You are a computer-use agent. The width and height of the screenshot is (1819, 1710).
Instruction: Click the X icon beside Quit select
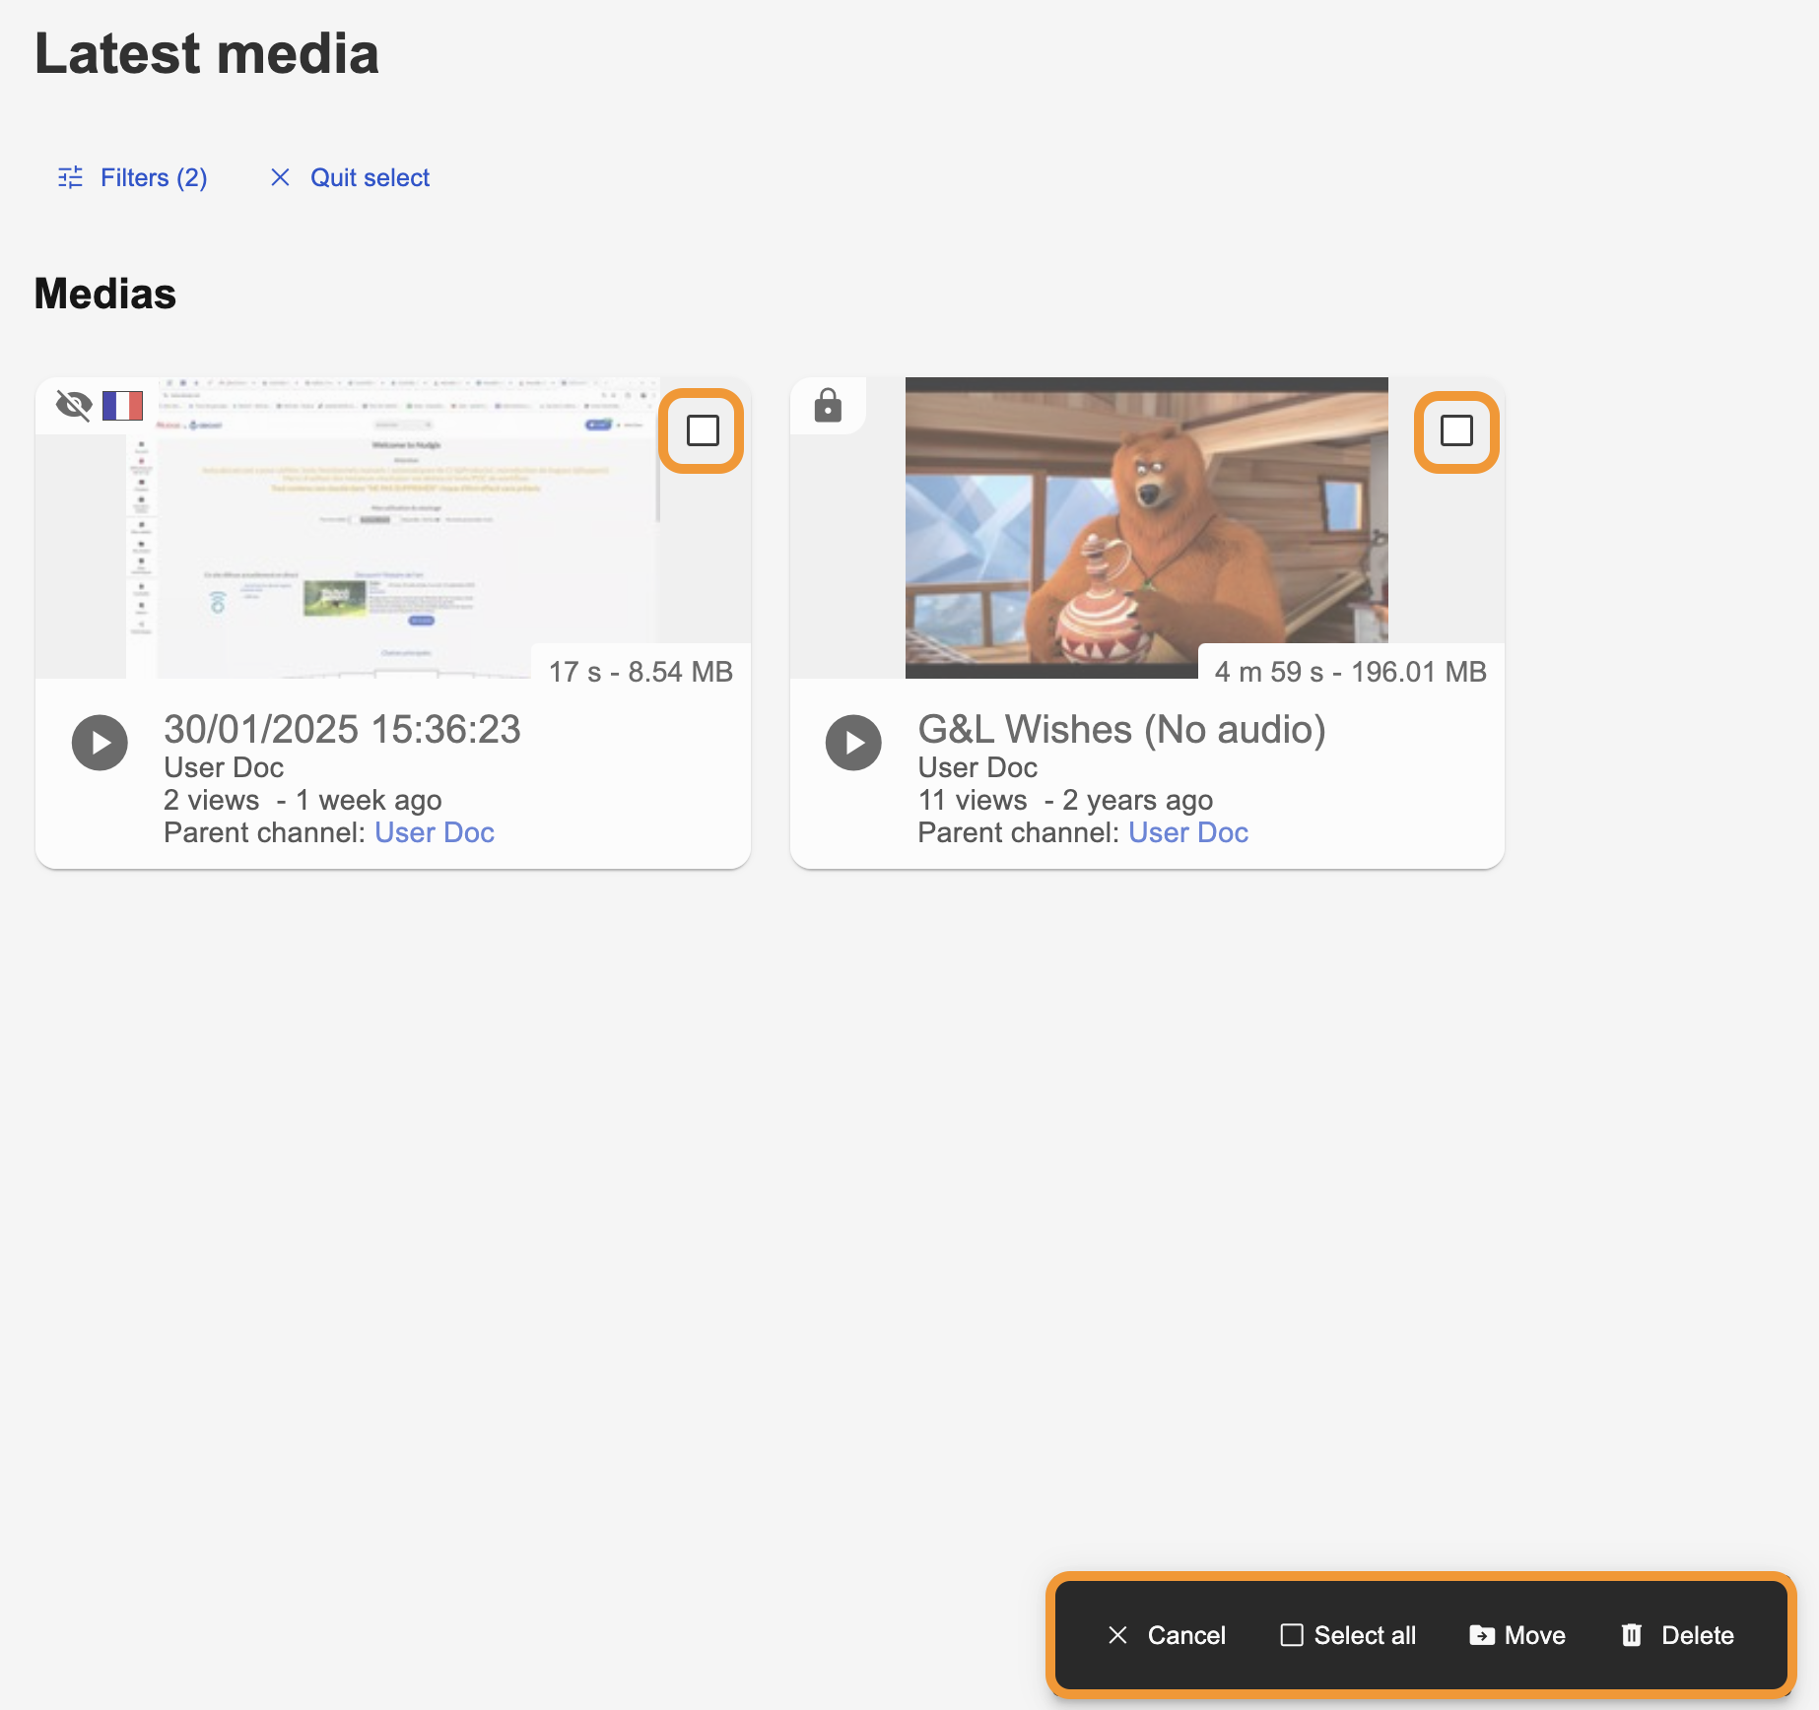click(x=280, y=177)
